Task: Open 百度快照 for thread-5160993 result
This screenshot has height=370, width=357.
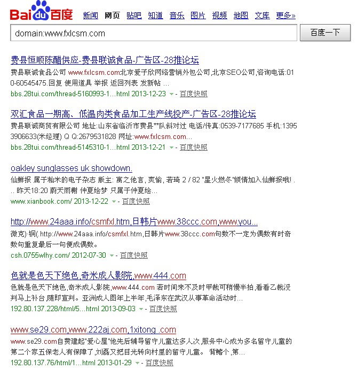Action: tap(194, 94)
